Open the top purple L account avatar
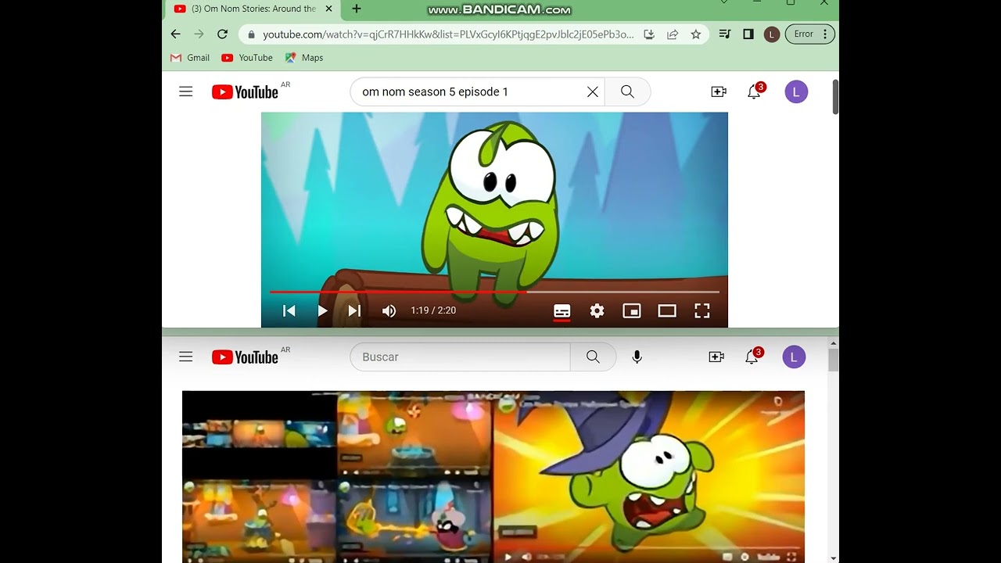 coord(796,92)
